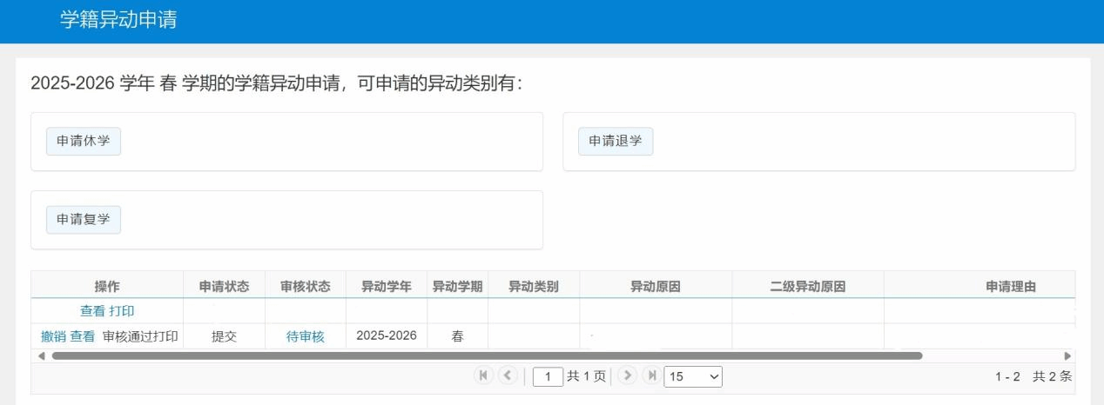
Task: Click the 待审核 status link
Action: click(x=305, y=337)
